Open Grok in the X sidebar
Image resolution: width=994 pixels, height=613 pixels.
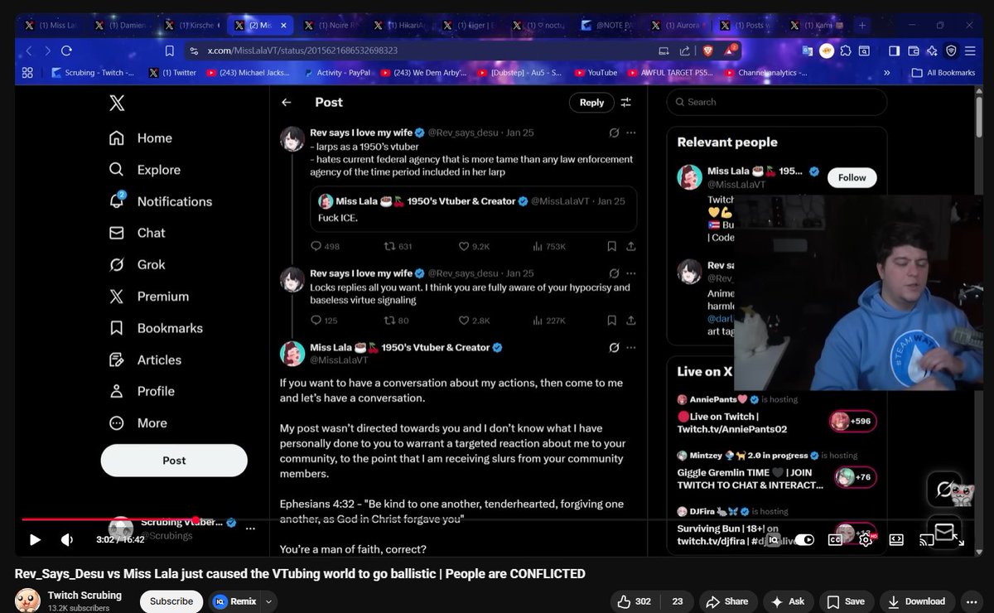click(137, 265)
